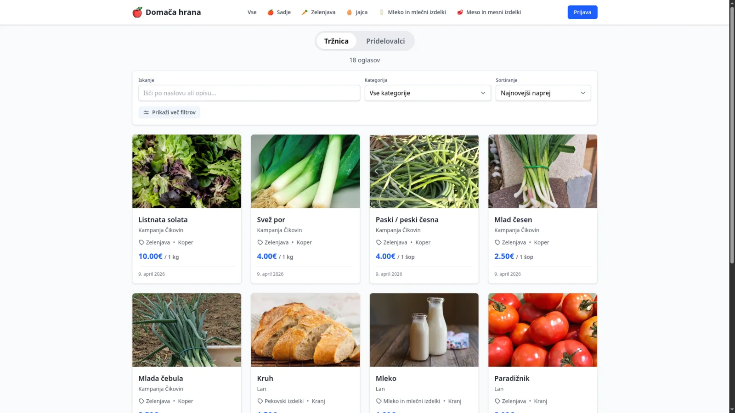Select Vse in the top navigation
This screenshot has width=735, height=413.
[252, 12]
